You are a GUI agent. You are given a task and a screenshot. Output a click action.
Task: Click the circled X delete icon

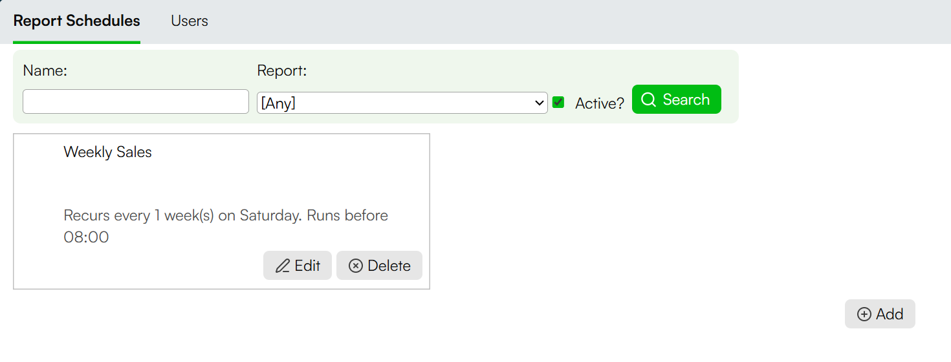coord(356,266)
